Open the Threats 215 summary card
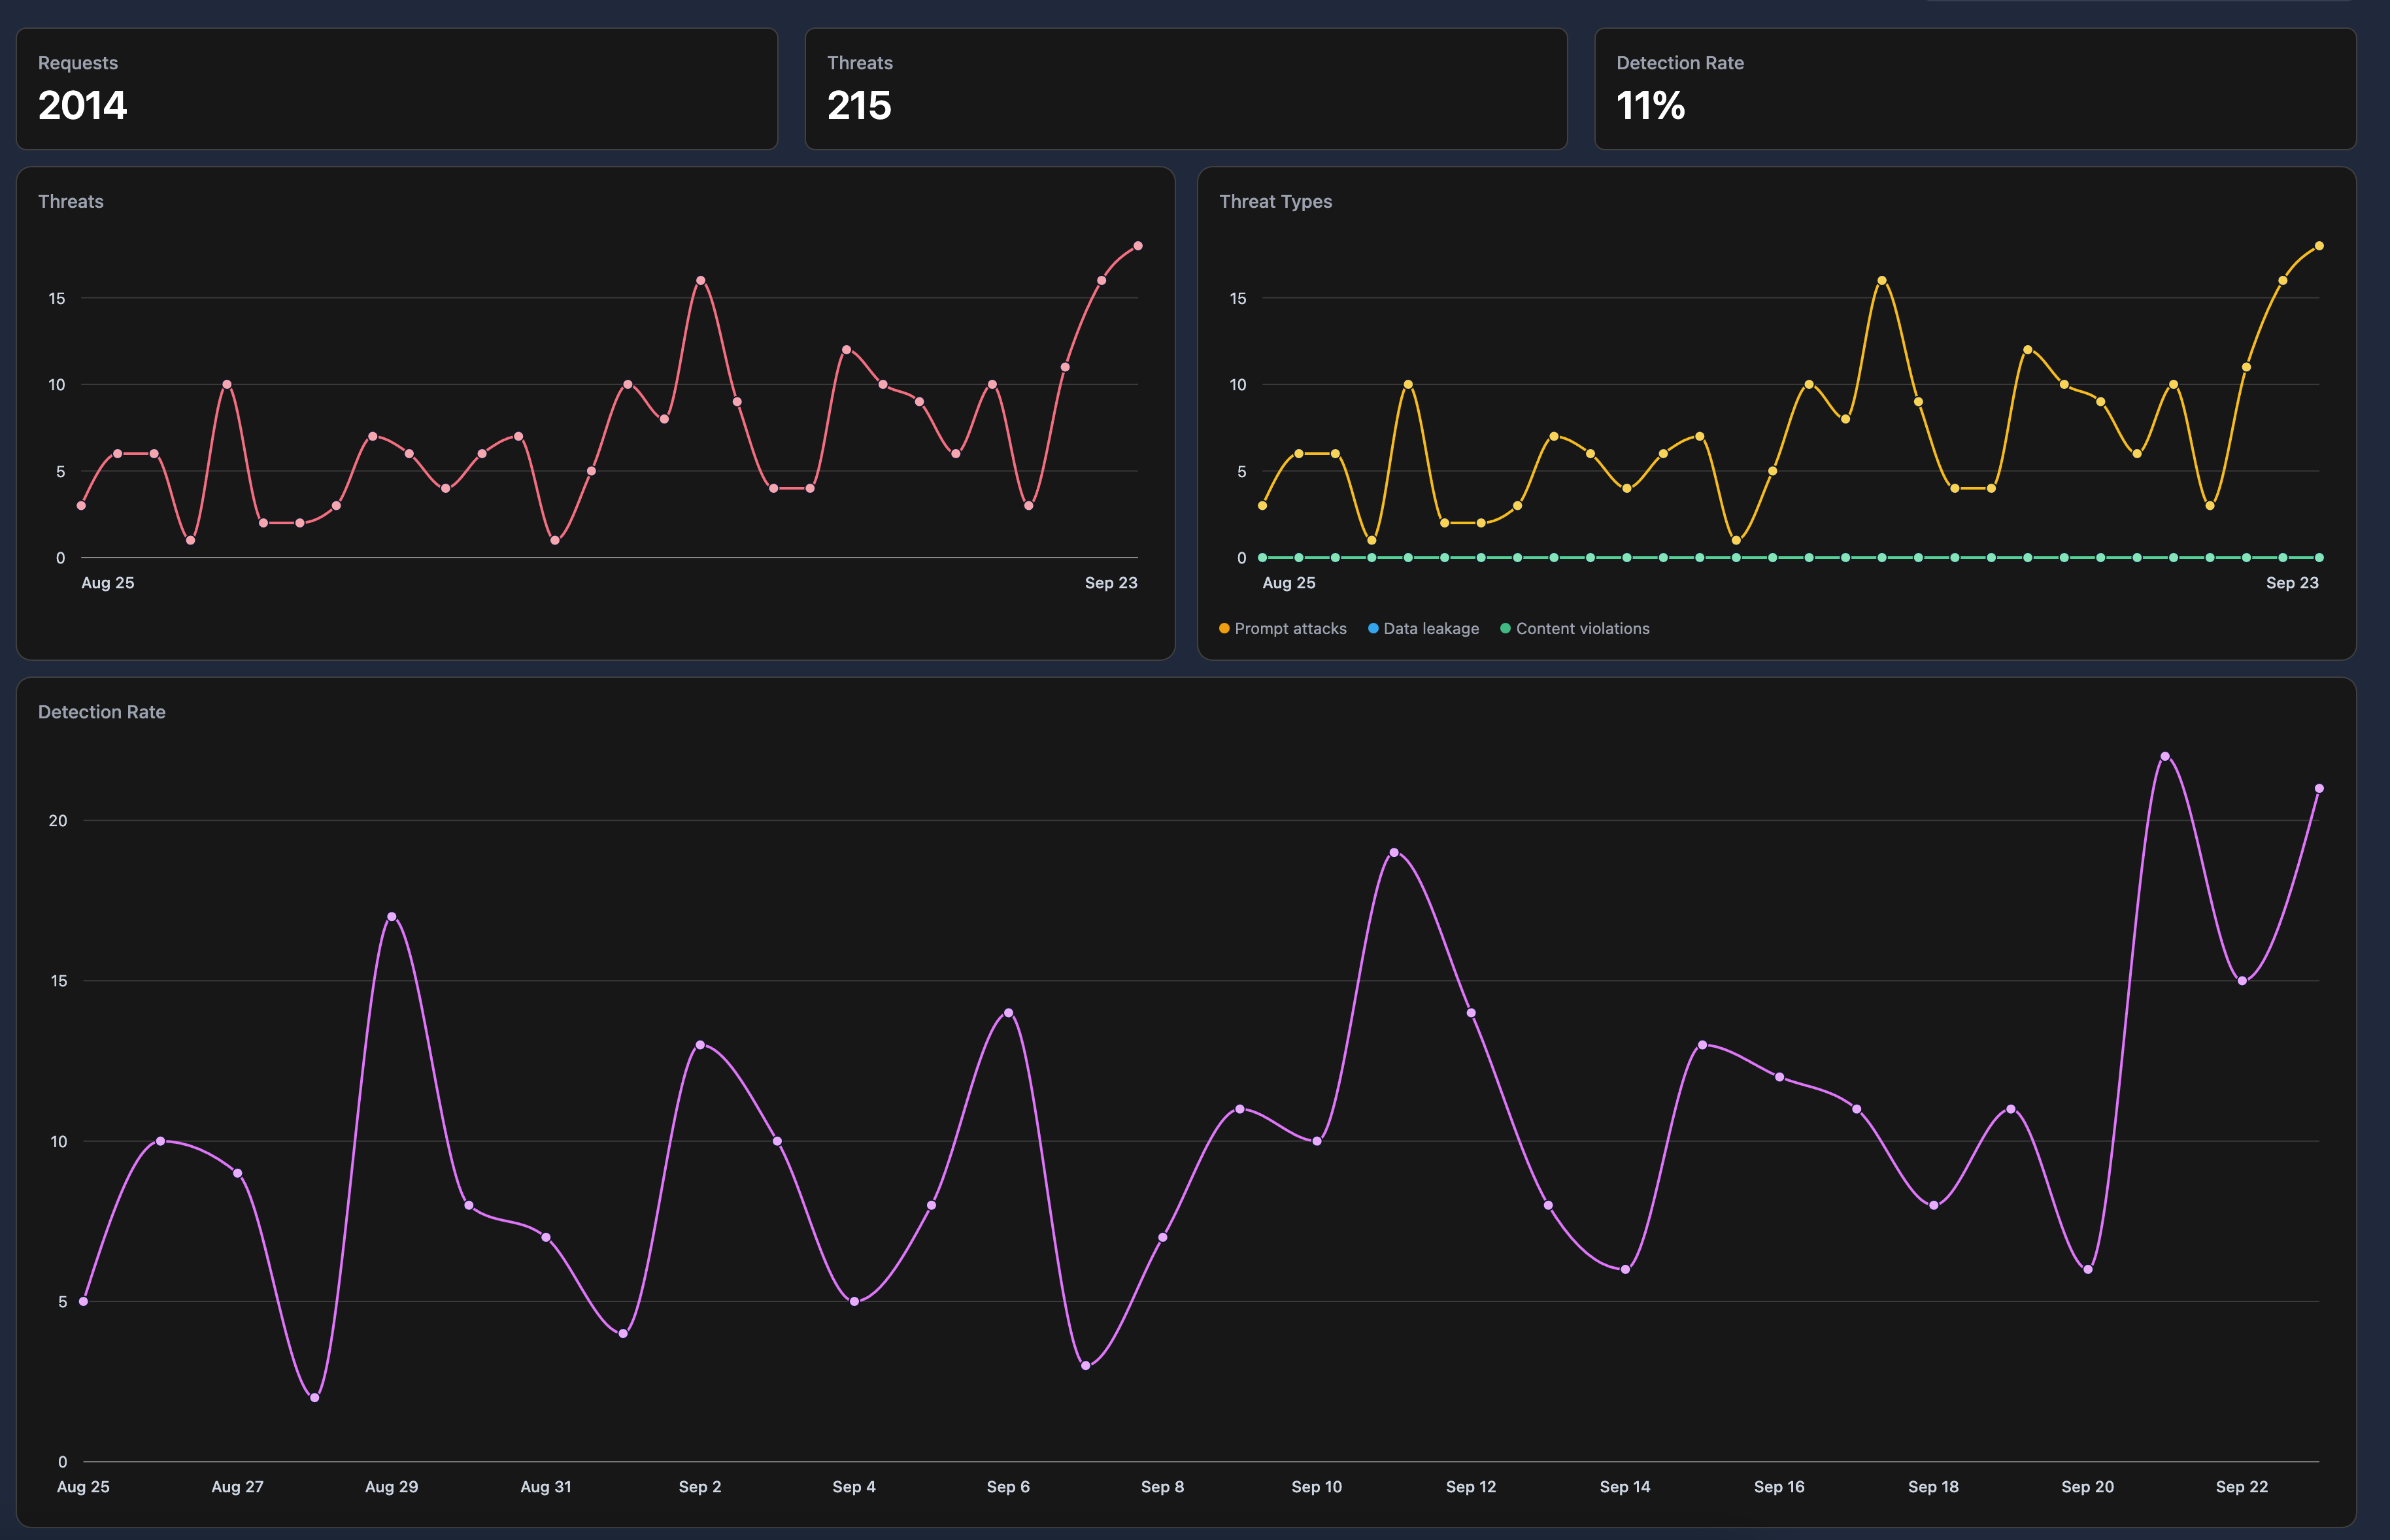2390x1540 pixels. (1185, 89)
